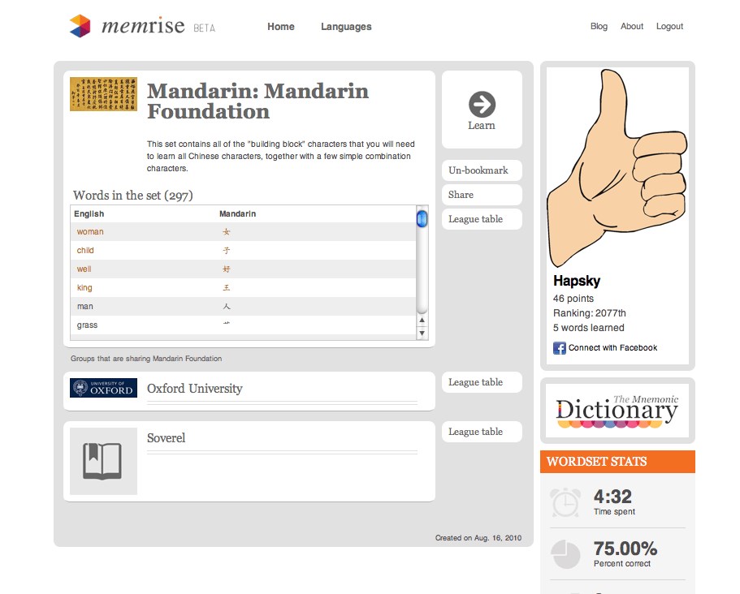Click the open book icon for Soverel
Image resolution: width=740 pixels, height=594 pixels.
[103, 461]
